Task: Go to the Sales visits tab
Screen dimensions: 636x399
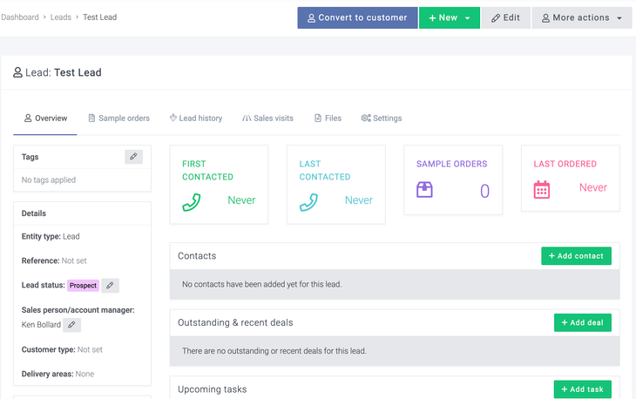Action: 267,118
